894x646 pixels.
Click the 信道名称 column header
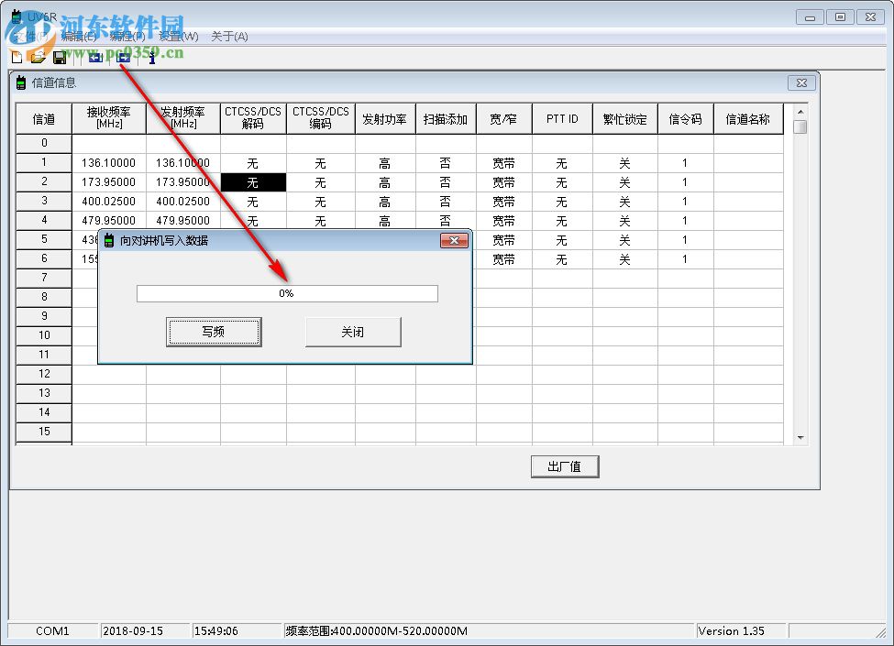coord(748,118)
